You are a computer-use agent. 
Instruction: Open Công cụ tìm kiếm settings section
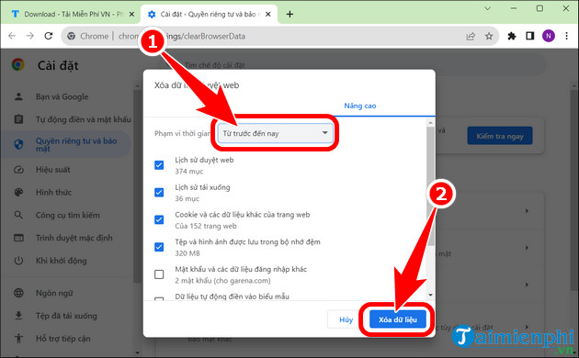[68, 215]
